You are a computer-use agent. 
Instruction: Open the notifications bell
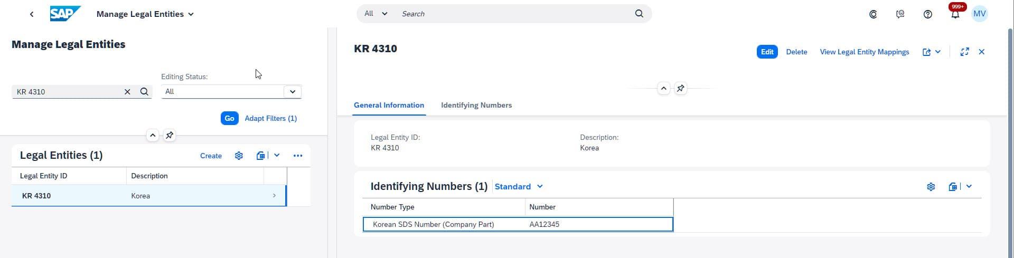(955, 14)
